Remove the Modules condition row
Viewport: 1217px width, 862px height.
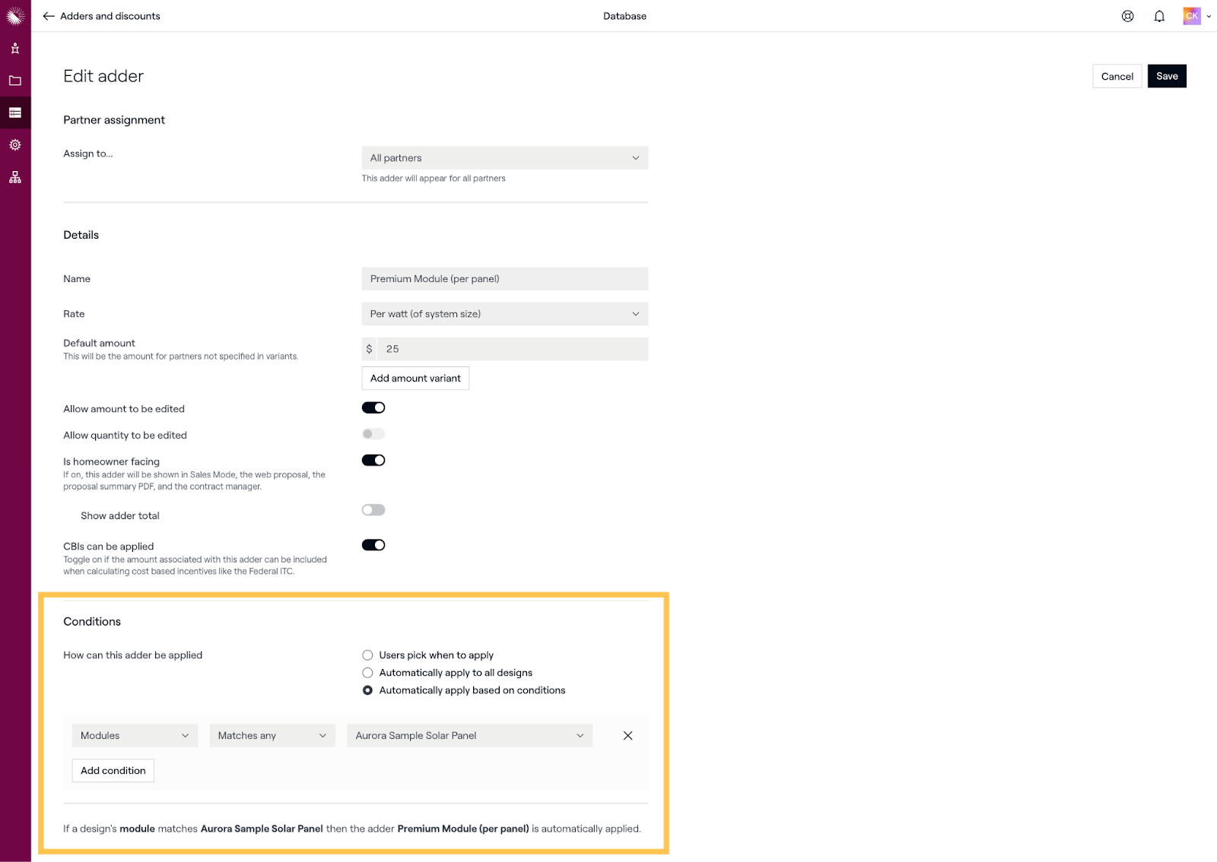click(628, 735)
